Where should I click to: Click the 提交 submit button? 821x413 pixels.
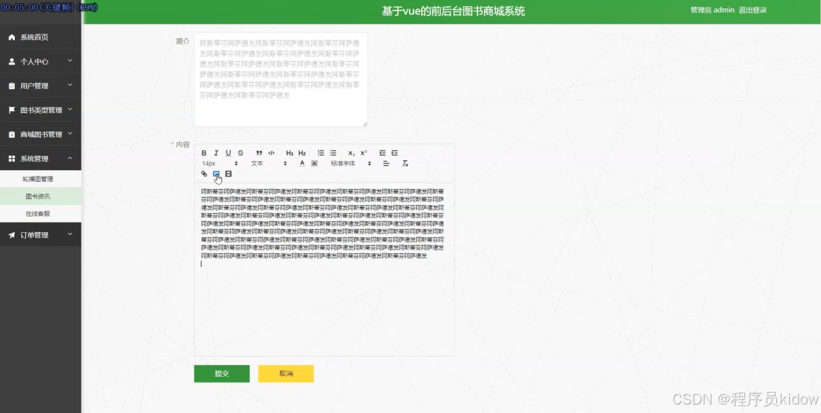pos(222,374)
